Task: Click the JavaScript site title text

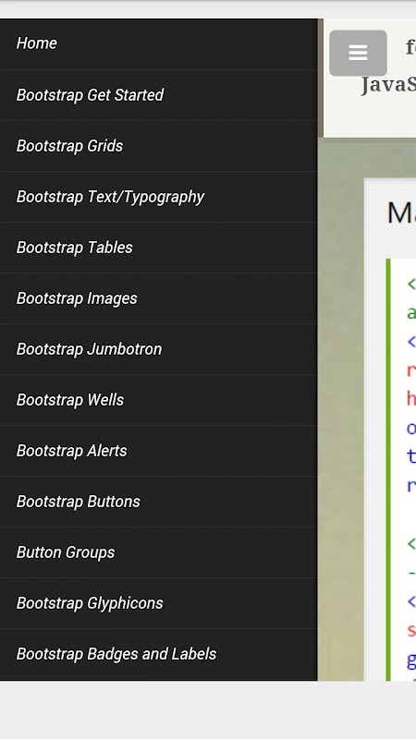Action: (388, 86)
